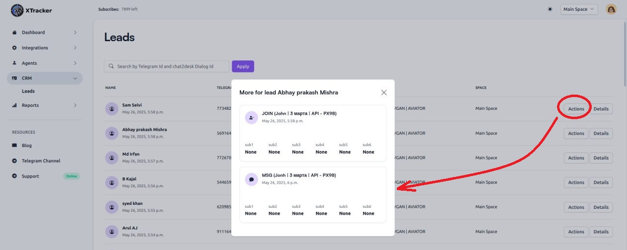
Task: Collapse the CRM sidebar section
Action: [x=75, y=78]
